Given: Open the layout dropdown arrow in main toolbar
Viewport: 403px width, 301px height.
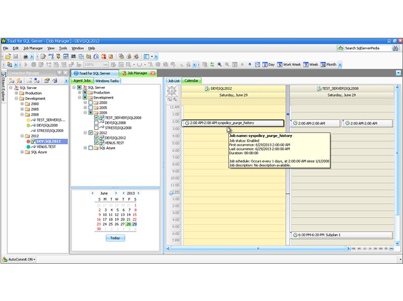Looking at the screenshot, I should pos(152,56).
